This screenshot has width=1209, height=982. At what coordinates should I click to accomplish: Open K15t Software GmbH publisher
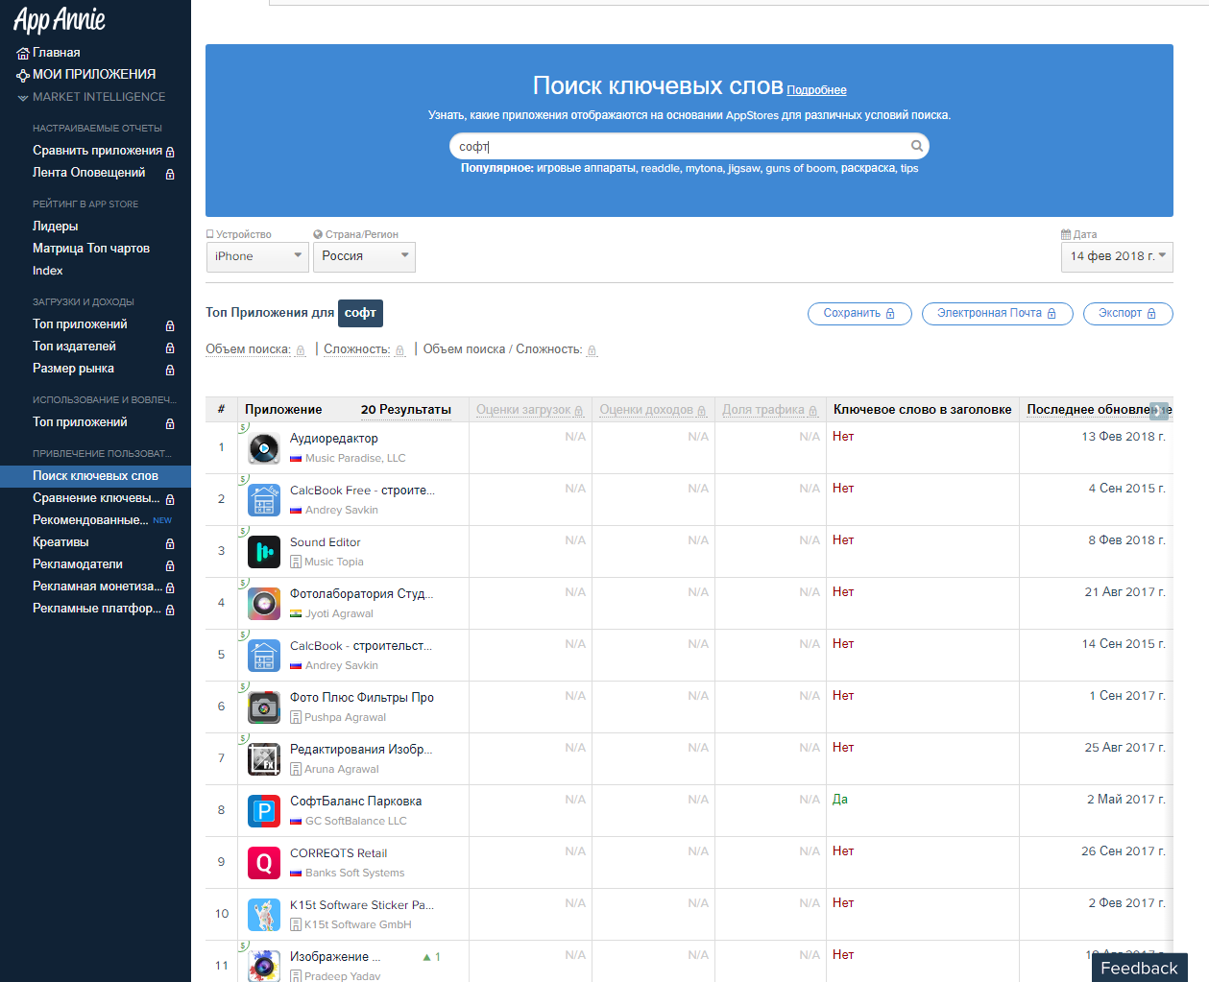[x=357, y=925]
